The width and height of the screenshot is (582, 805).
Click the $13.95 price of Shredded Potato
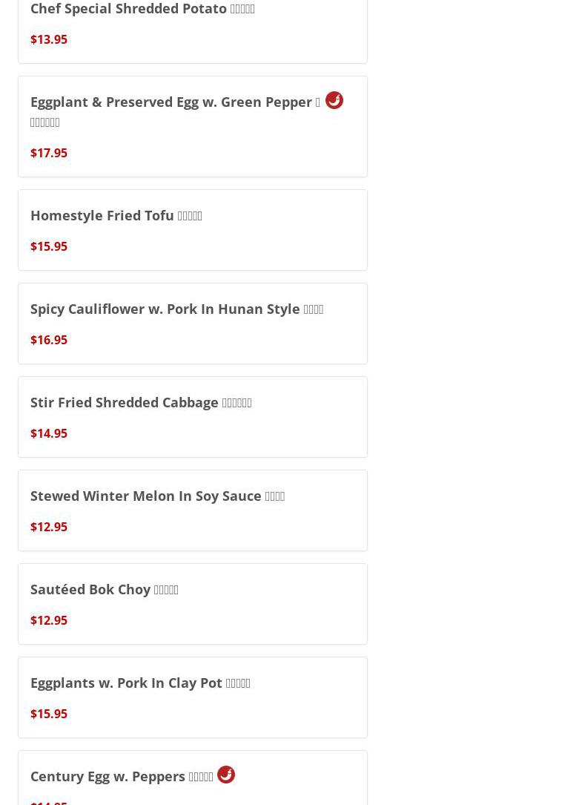tap(49, 39)
